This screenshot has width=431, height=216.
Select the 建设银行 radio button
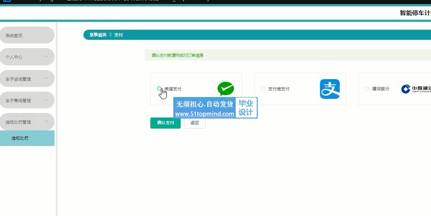(x=367, y=88)
